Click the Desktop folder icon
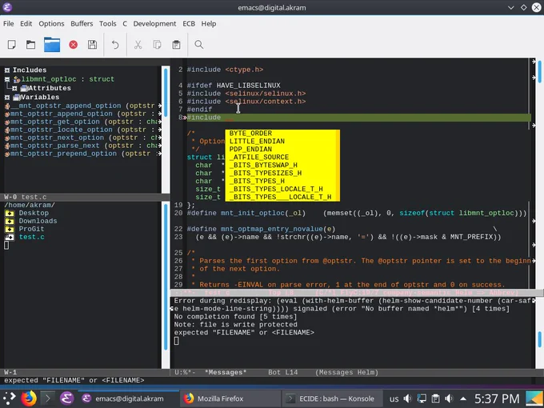Screen dimensions: 544x408 coord(10,213)
